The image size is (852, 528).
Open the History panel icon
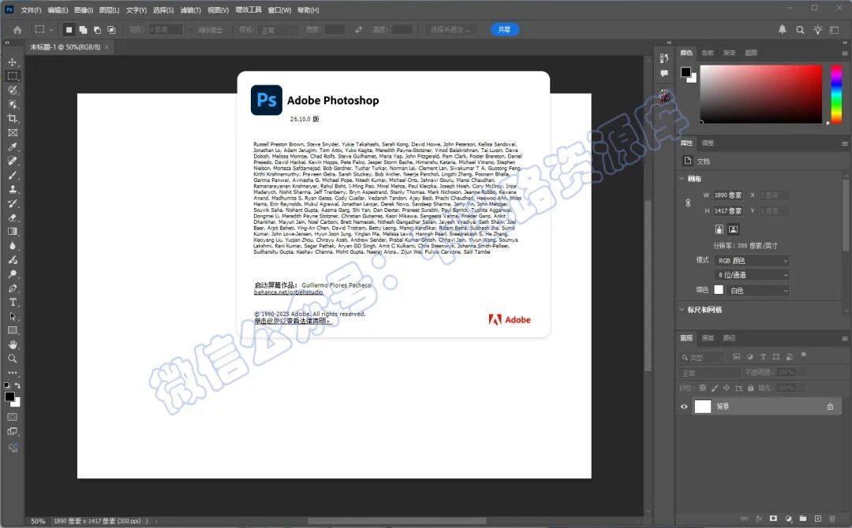coord(664,58)
